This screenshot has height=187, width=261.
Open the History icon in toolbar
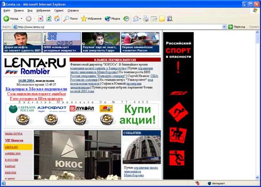click(126, 19)
